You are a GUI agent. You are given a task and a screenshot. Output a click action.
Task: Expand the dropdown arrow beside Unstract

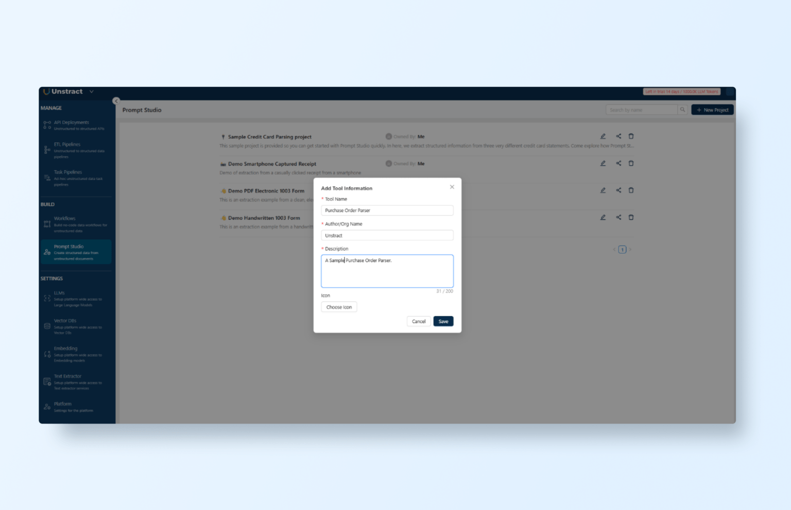[92, 92]
